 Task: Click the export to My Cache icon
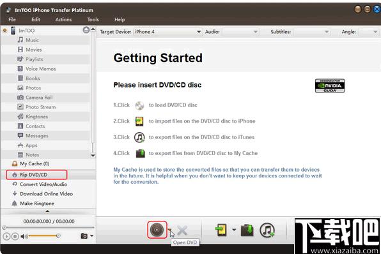(247, 230)
